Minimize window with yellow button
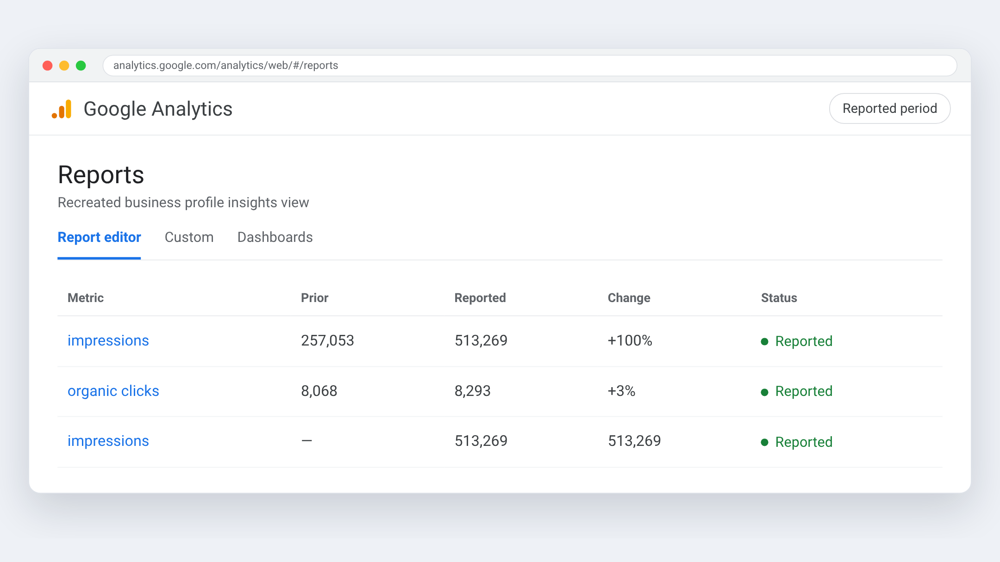The width and height of the screenshot is (1000, 562). (64, 66)
